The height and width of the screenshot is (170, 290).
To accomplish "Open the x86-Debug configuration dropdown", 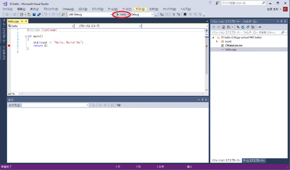I will tap(111, 14).
